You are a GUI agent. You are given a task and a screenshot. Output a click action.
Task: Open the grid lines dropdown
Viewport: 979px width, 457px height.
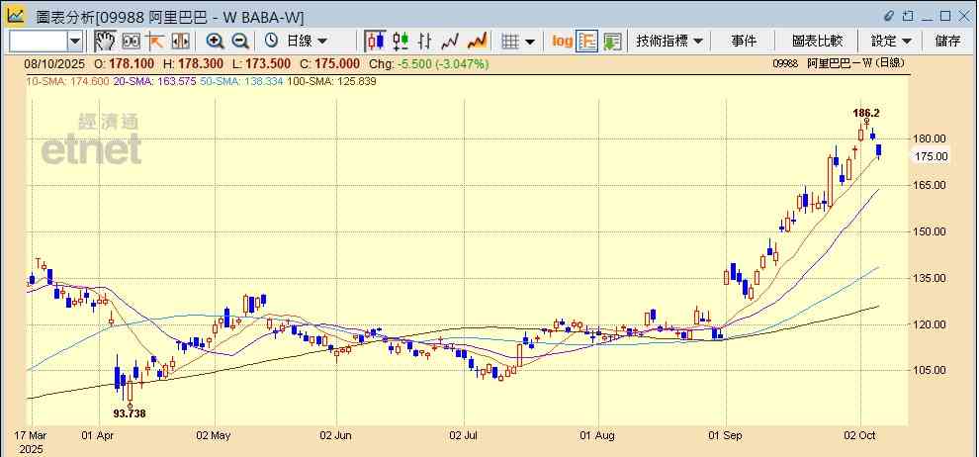(x=518, y=41)
